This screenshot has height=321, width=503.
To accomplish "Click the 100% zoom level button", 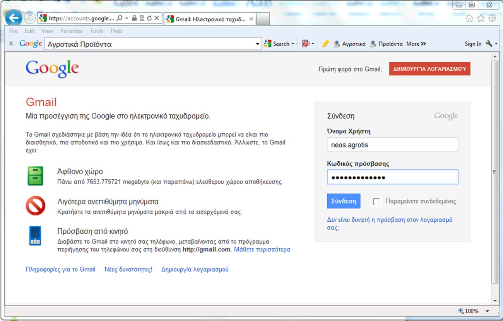I will (468, 311).
